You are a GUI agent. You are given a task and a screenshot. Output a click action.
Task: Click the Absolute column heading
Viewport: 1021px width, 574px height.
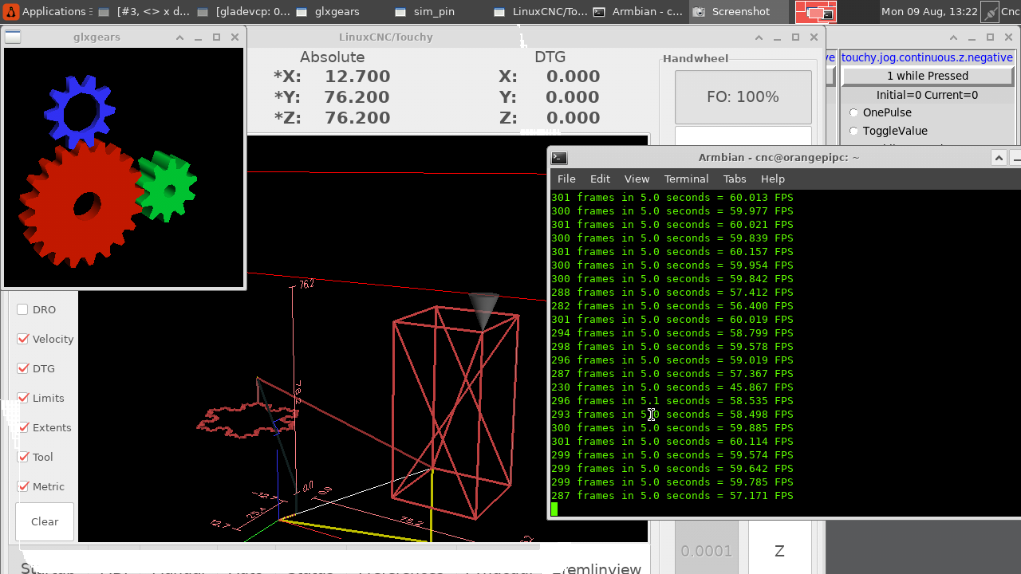pos(332,57)
